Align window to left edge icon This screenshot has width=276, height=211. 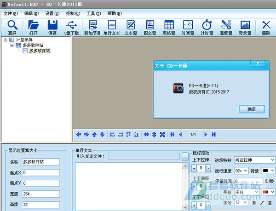(x=112, y=135)
